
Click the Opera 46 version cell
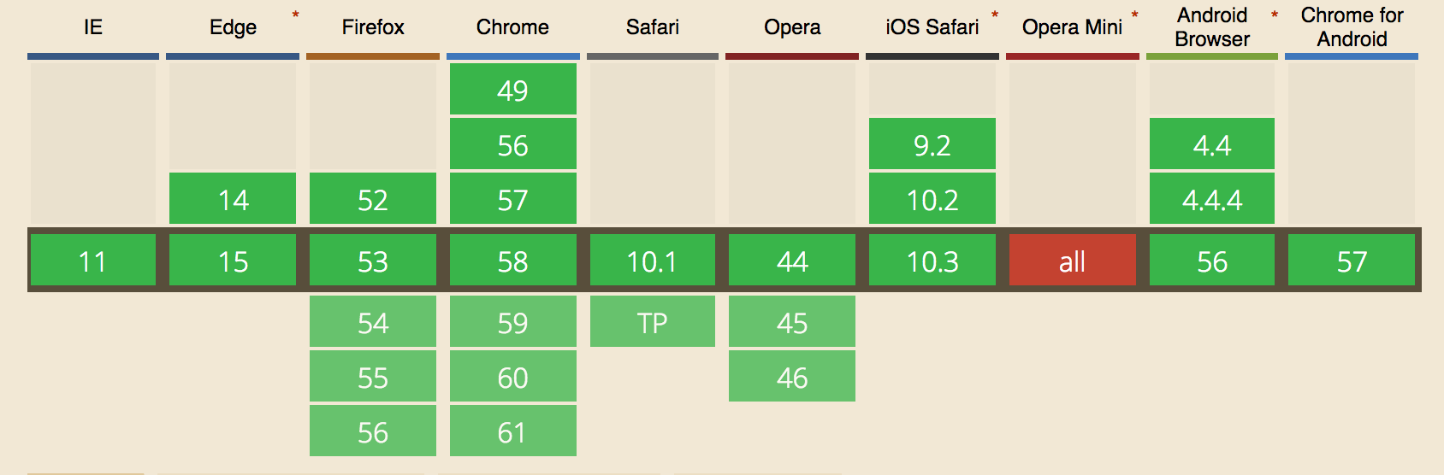coord(792,377)
